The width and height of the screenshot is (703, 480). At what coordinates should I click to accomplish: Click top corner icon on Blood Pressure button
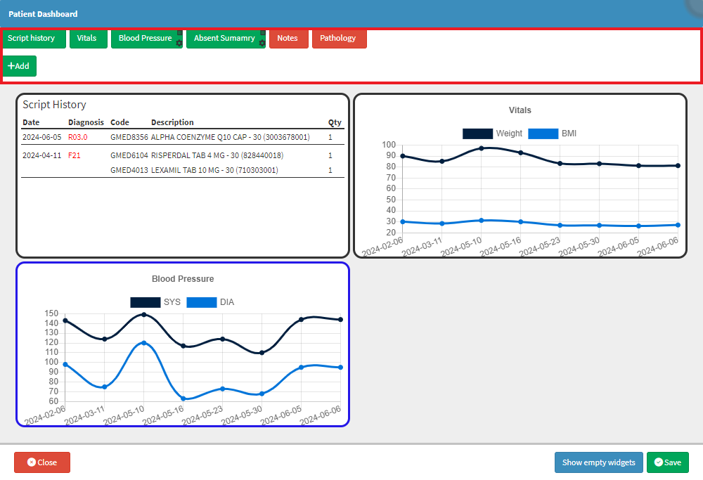pyautogui.click(x=179, y=33)
